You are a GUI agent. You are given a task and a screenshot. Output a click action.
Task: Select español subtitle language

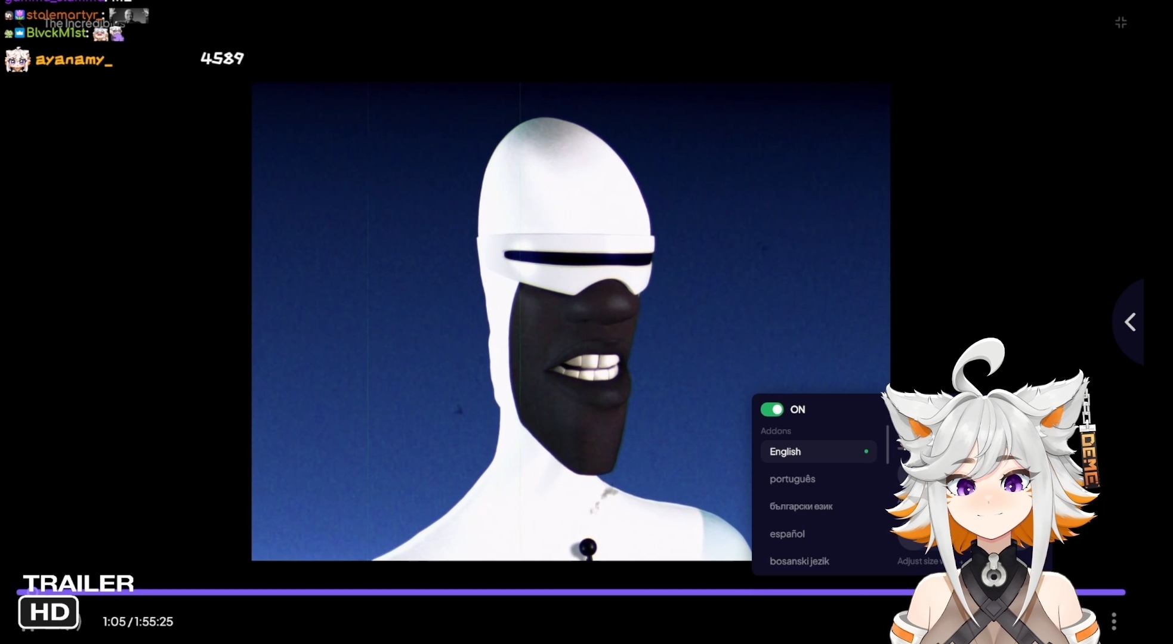pos(818,534)
